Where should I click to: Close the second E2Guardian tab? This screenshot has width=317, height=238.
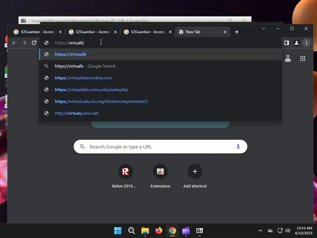(x=115, y=32)
